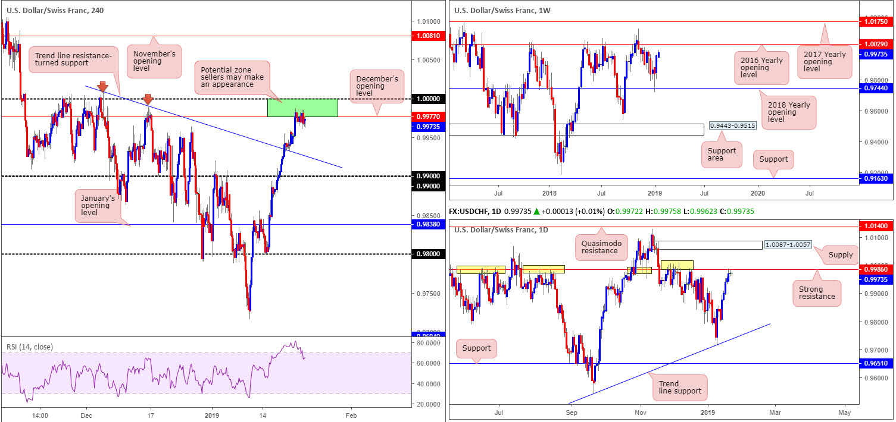
Task: Click the red 1.01750 price label
Action: pos(875,21)
